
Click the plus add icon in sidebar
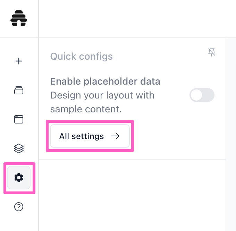pos(19,61)
